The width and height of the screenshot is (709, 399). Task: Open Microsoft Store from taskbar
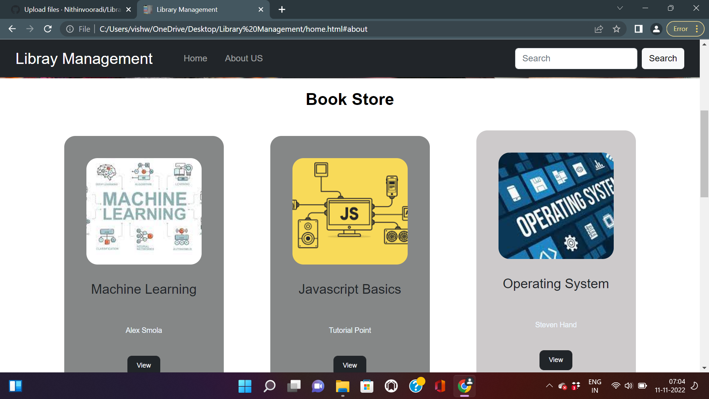[367, 386]
